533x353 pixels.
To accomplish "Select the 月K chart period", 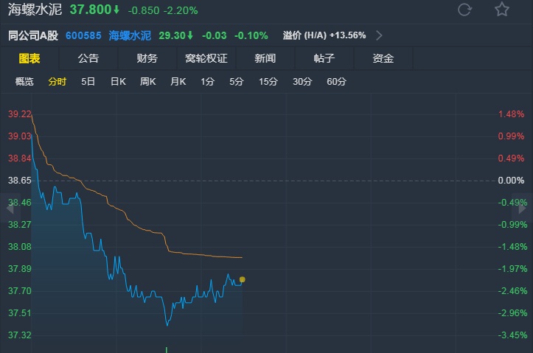I will [178, 82].
